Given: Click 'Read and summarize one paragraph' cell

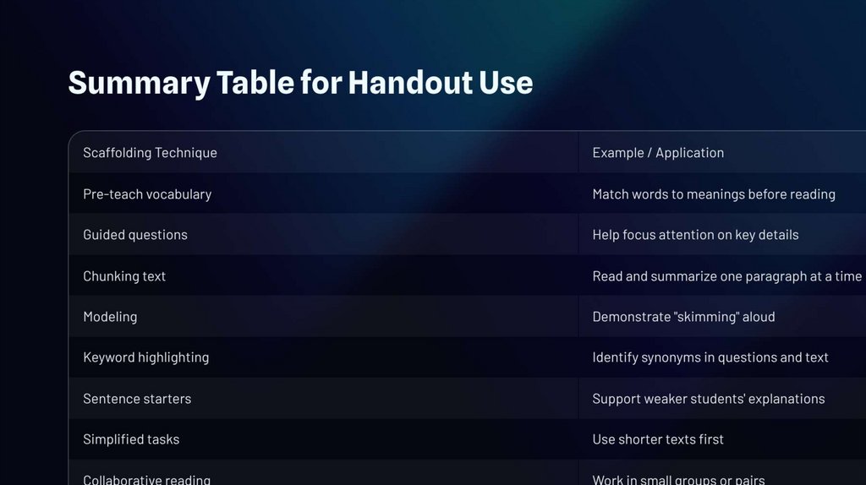Looking at the screenshot, I should coord(726,276).
